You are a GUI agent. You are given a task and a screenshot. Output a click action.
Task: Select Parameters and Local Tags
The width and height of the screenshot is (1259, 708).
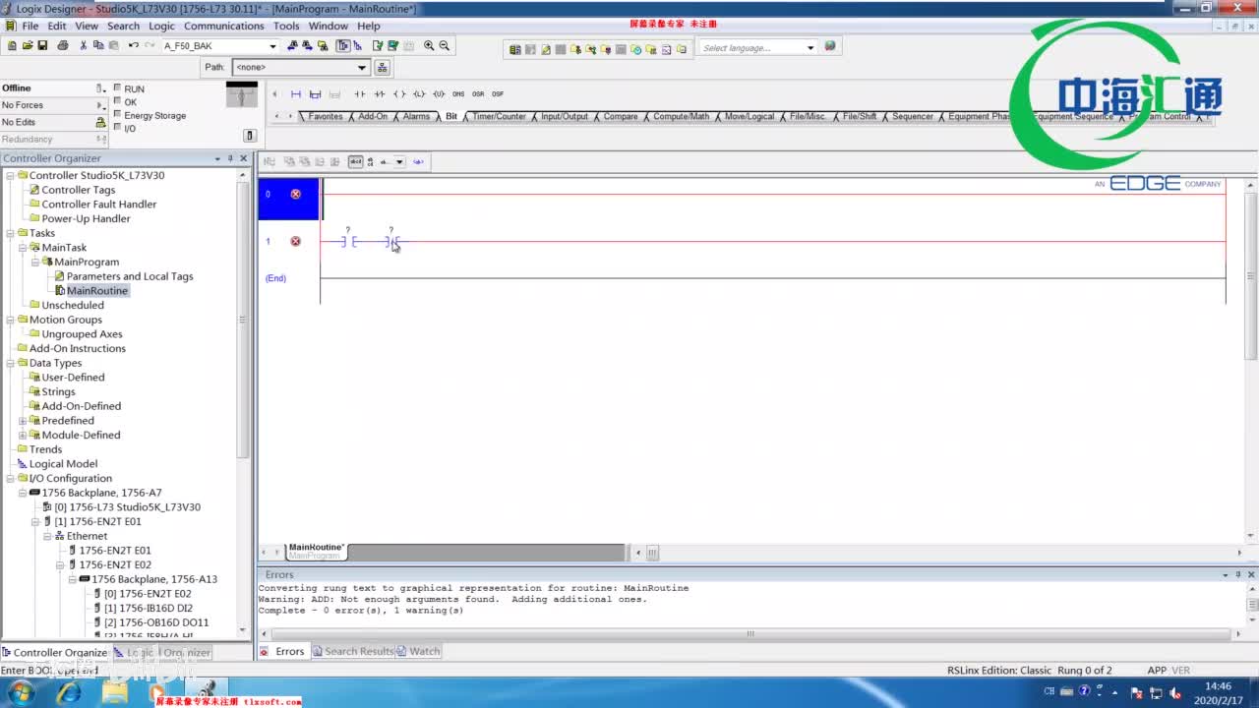point(130,276)
